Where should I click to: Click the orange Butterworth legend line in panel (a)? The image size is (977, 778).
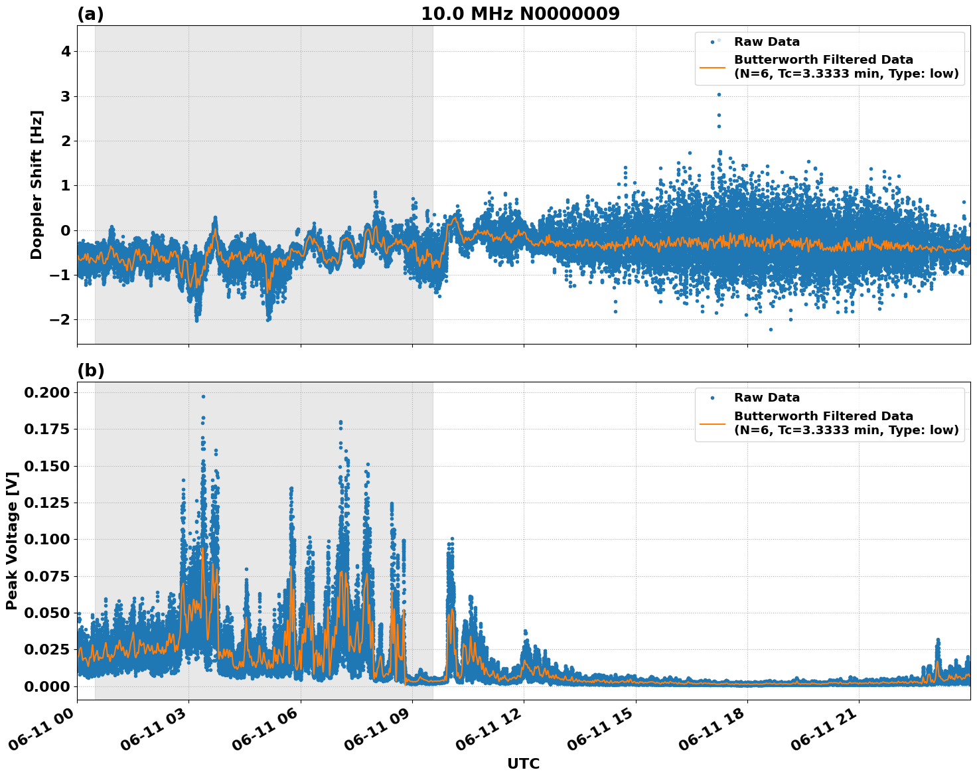point(714,68)
